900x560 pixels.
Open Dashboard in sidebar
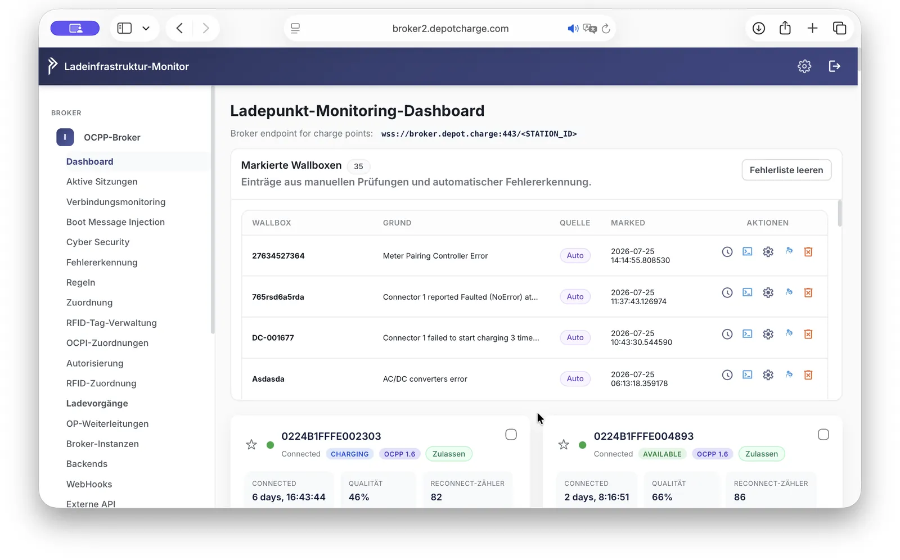[90, 161]
